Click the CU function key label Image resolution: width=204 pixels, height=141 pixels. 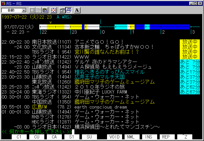tap(37, 137)
